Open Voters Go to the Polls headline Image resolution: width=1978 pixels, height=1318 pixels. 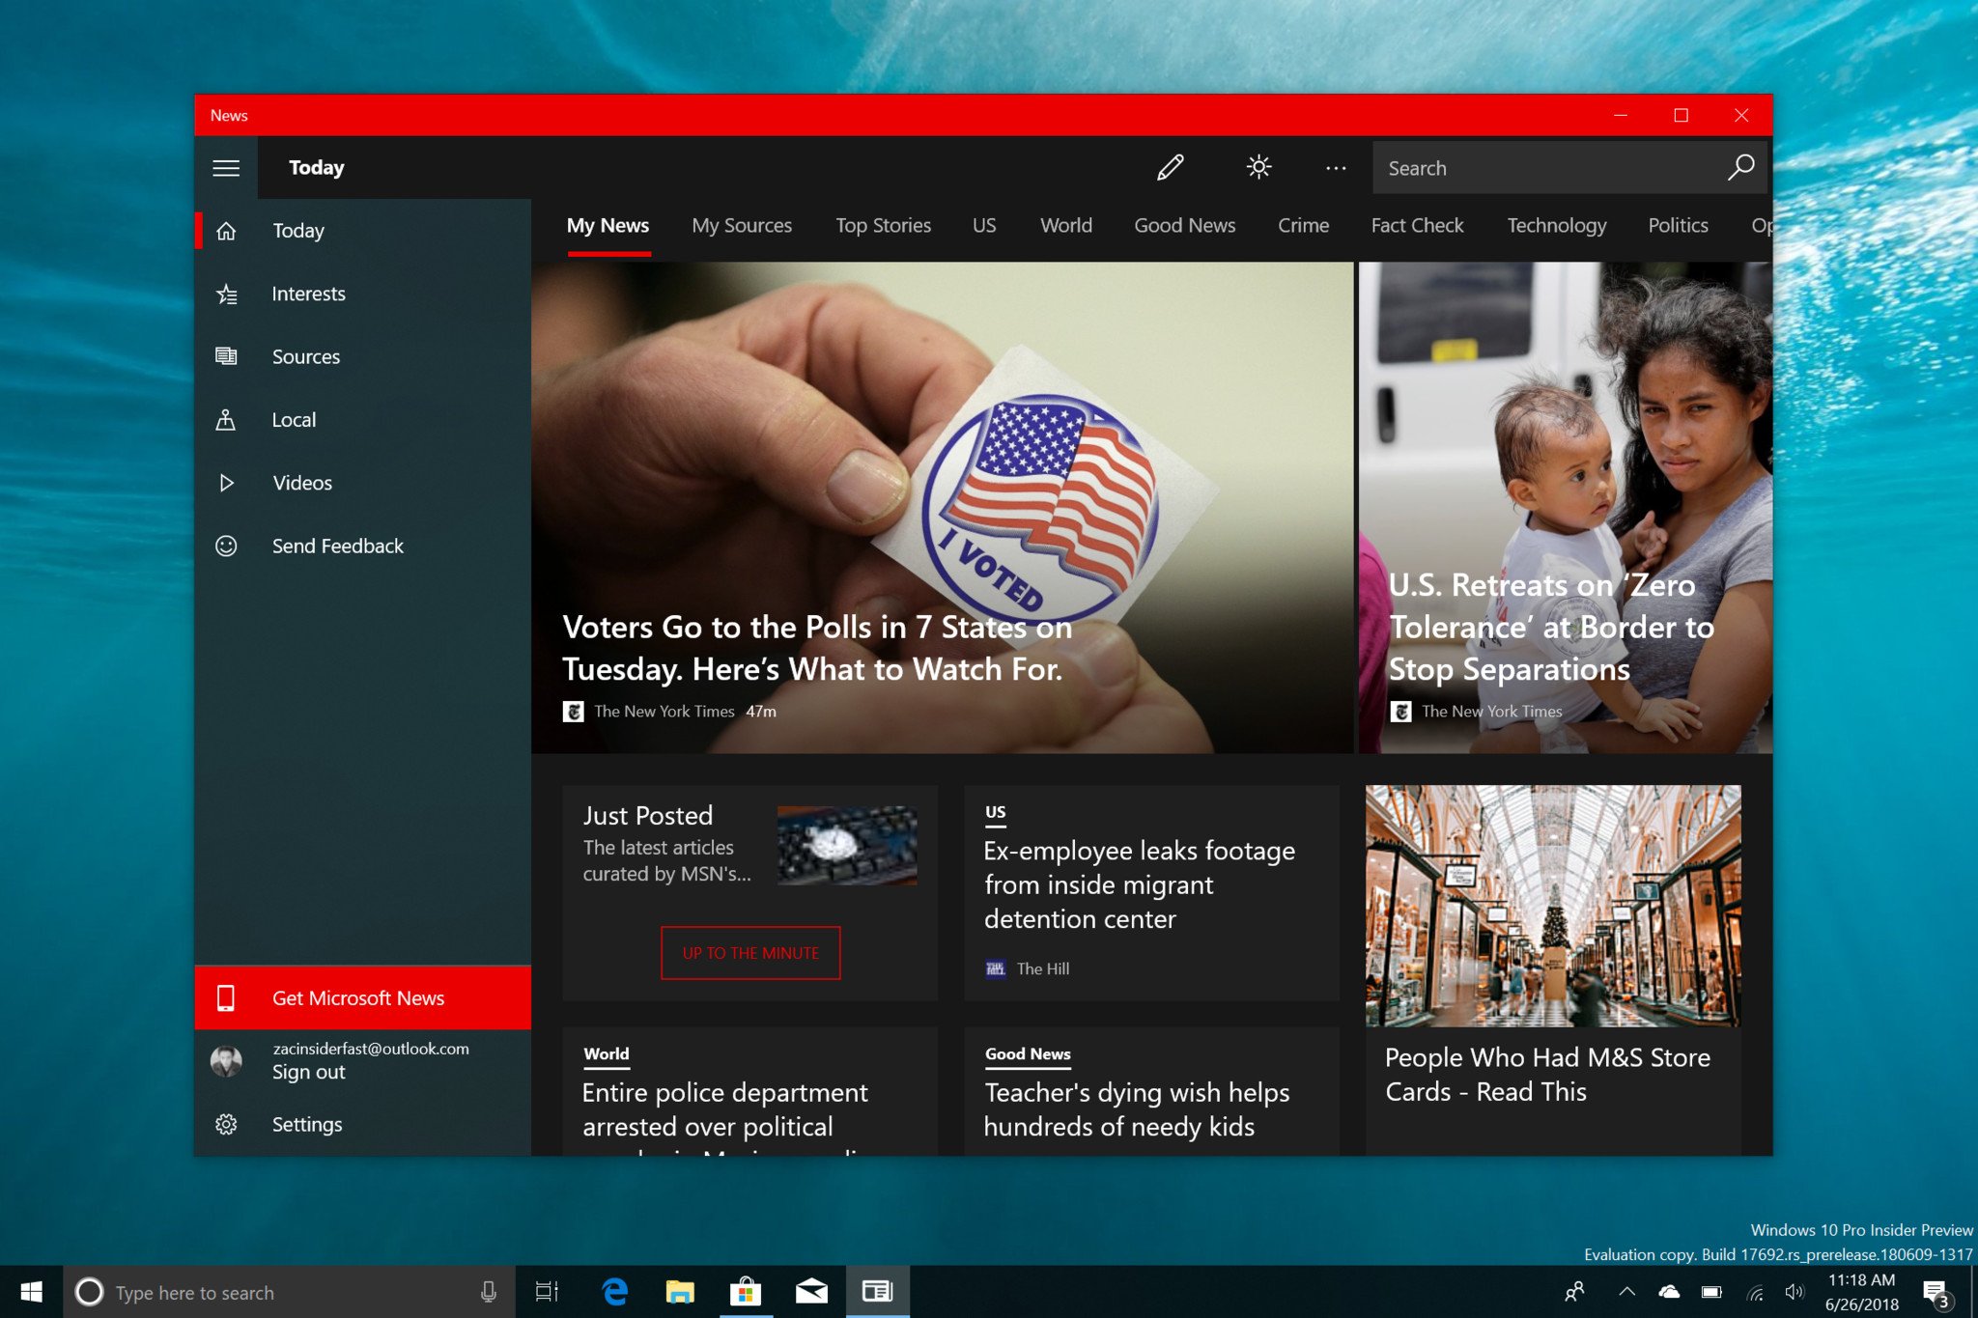point(817,648)
